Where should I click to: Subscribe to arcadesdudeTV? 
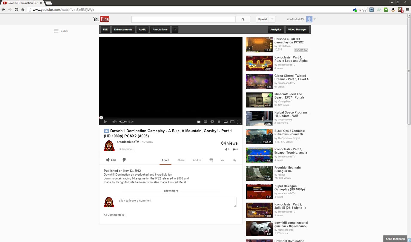pos(125,149)
